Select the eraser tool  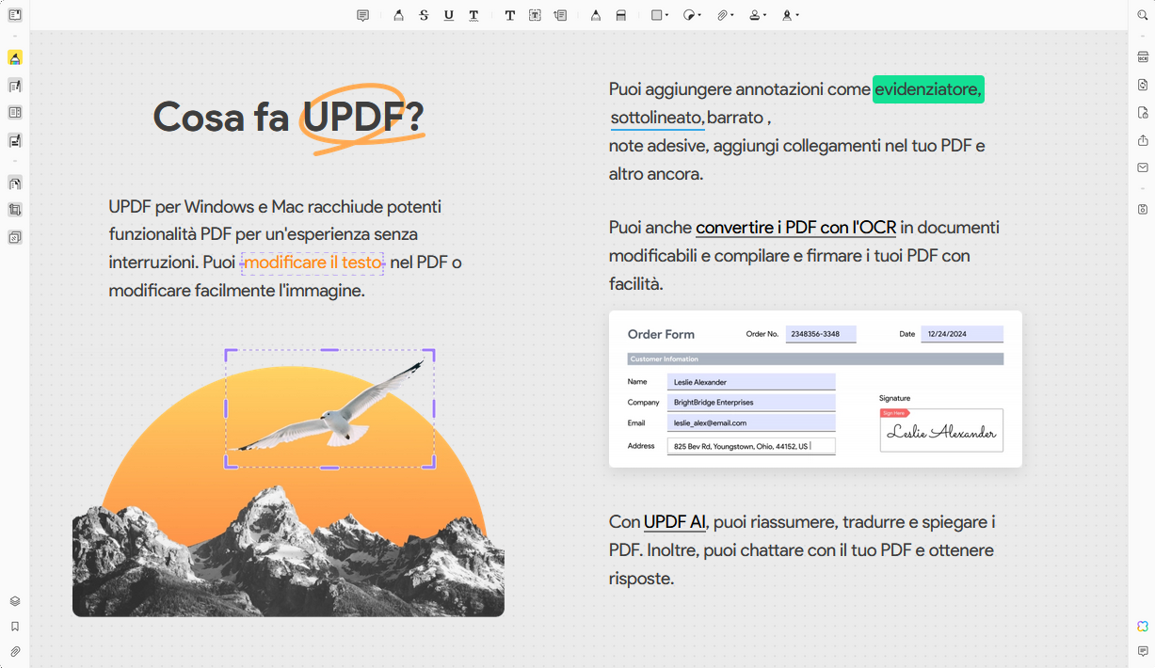(x=620, y=15)
